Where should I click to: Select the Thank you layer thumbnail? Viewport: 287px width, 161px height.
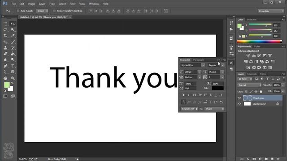(x=247, y=98)
